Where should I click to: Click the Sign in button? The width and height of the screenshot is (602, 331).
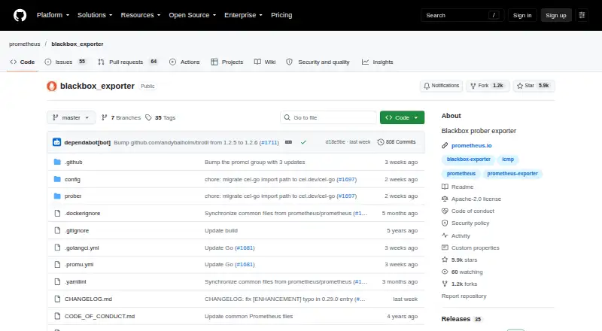tap(522, 15)
